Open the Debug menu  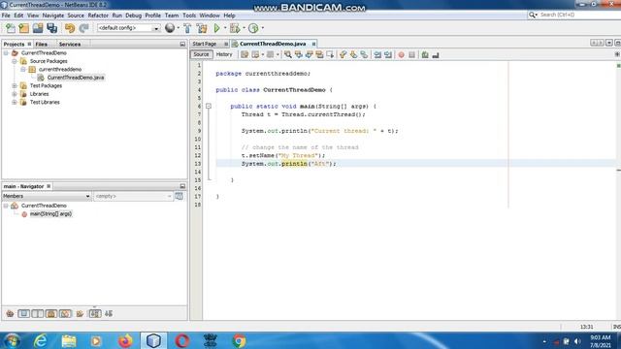(134, 16)
